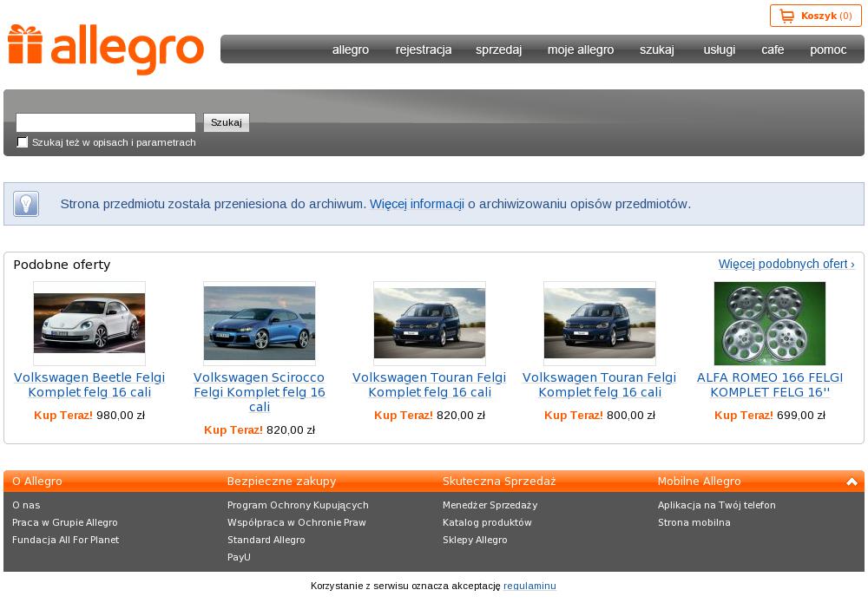
Task: Open Fundacja All For Planet link
Action: point(65,540)
